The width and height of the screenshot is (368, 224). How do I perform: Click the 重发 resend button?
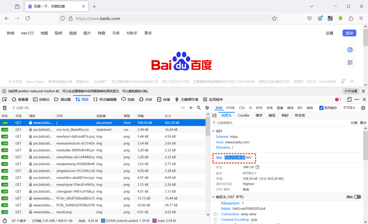363,123
